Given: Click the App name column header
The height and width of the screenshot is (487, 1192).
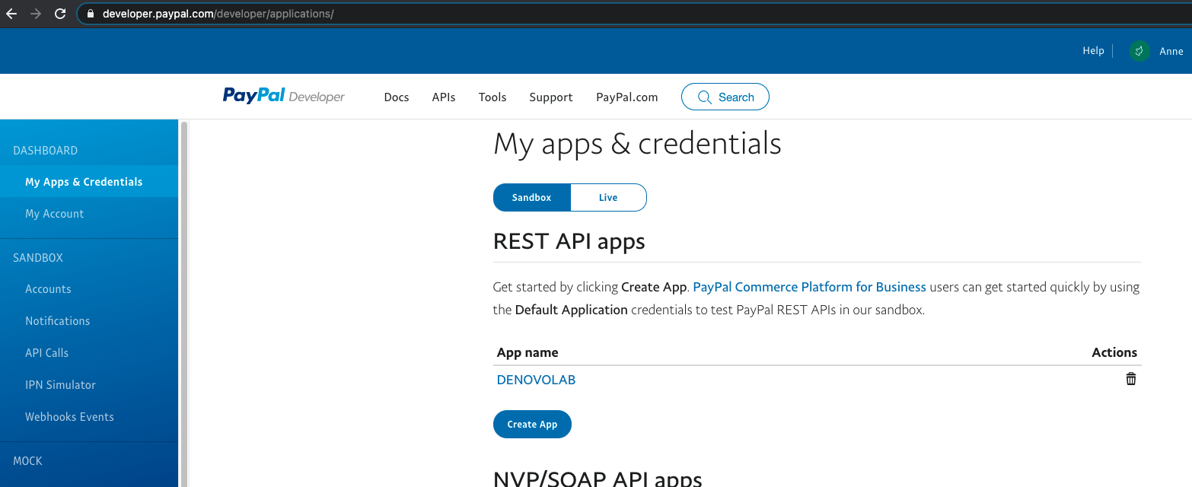Looking at the screenshot, I should click(527, 352).
